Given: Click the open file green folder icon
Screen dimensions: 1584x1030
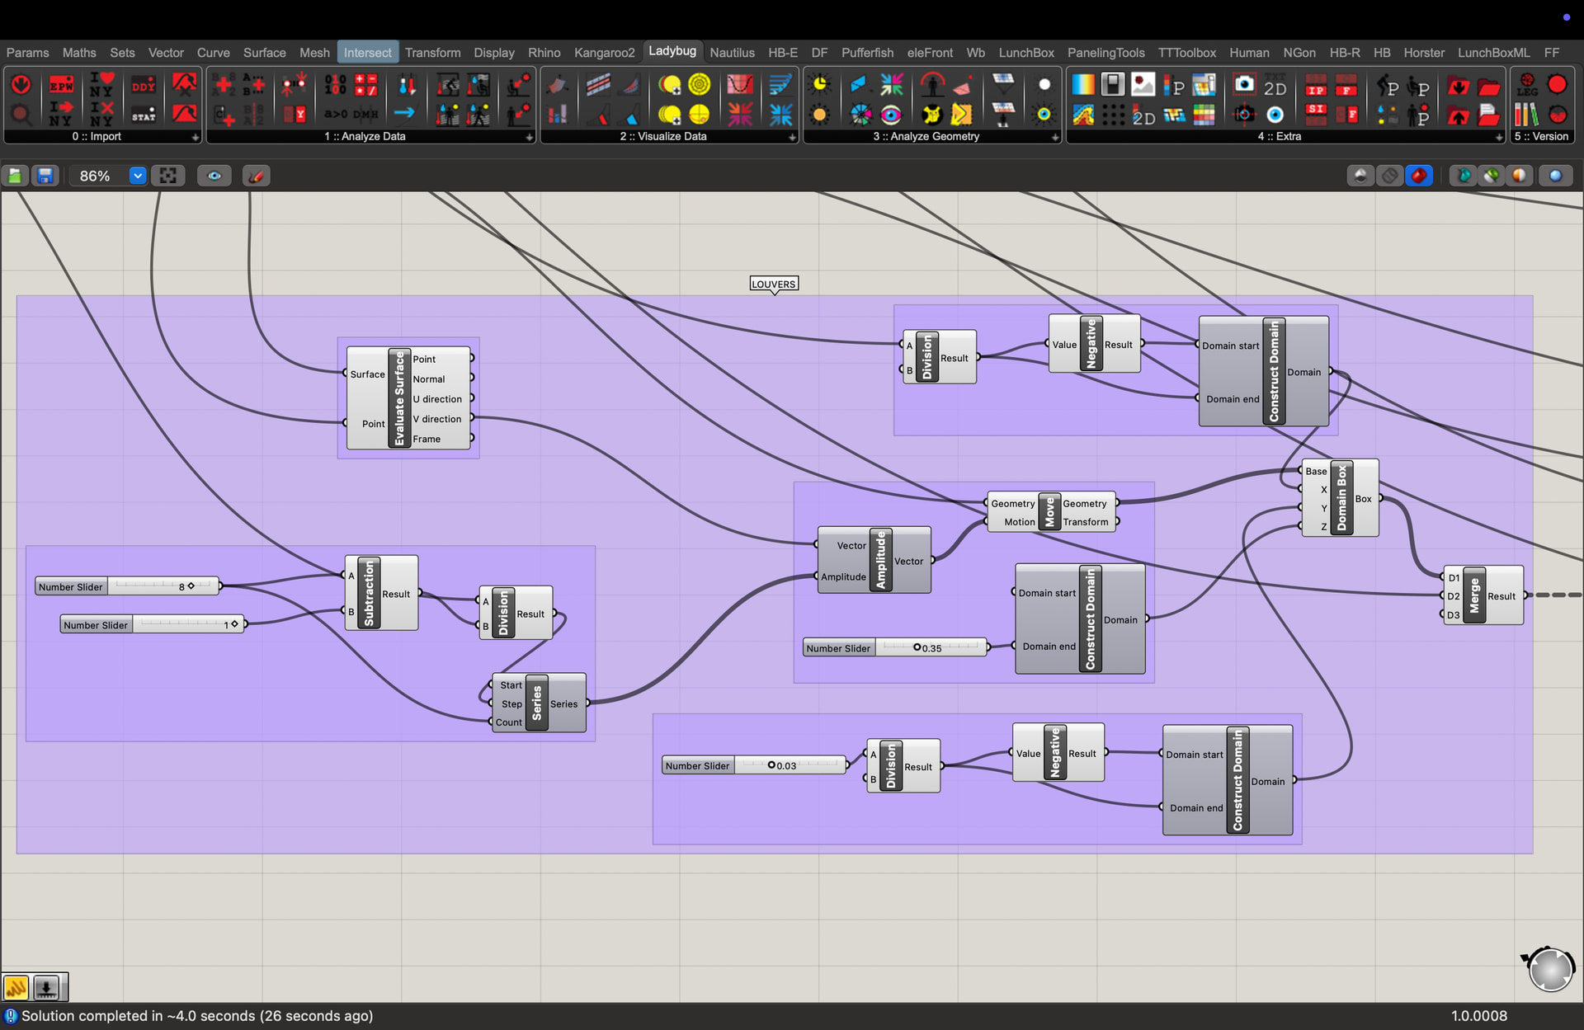Looking at the screenshot, I should click(15, 176).
